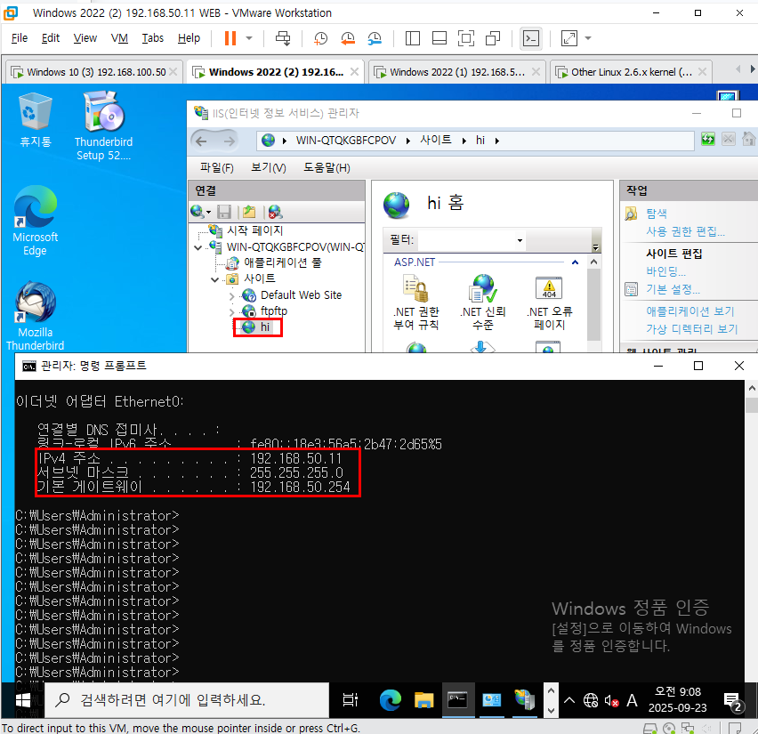Screen dimensions: 758x734
Task: Refresh the IIS Manager page
Action: pyautogui.click(x=707, y=140)
